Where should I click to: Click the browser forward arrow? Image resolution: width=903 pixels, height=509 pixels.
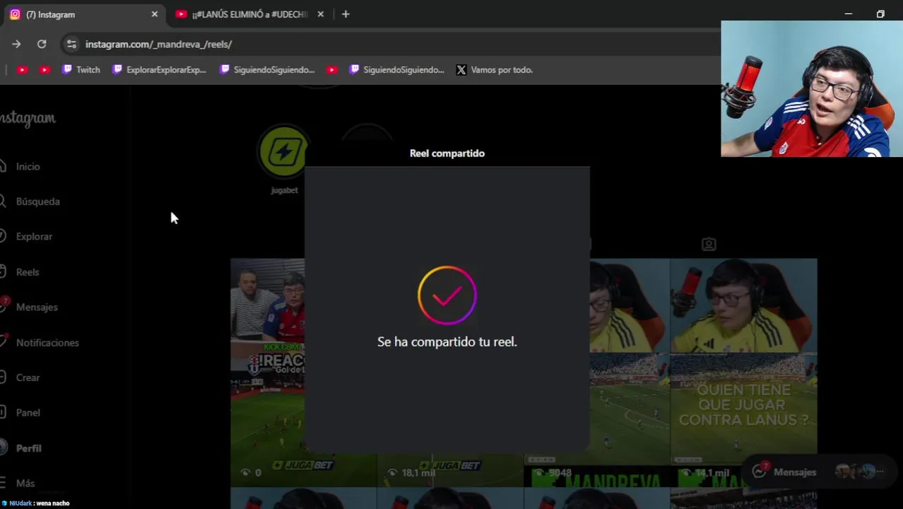(x=16, y=44)
